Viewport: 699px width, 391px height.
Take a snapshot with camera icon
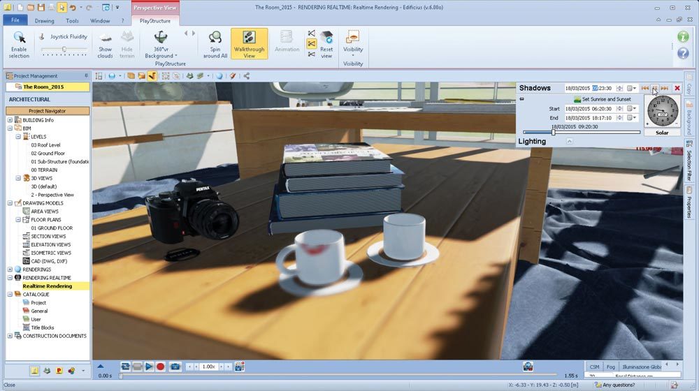[175, 367]
